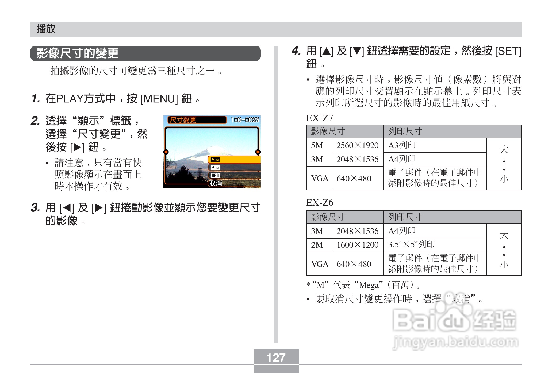Screen dimensions: 552x373
Task: Choose 取消 in the camera resize menu
Action: pos(216,184)
